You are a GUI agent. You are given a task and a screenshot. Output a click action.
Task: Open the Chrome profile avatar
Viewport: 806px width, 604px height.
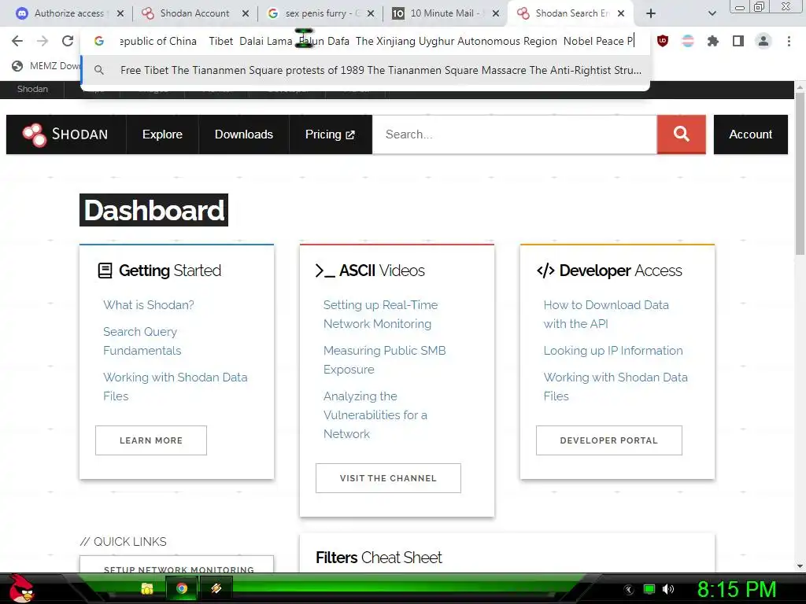tap(763, 41)
